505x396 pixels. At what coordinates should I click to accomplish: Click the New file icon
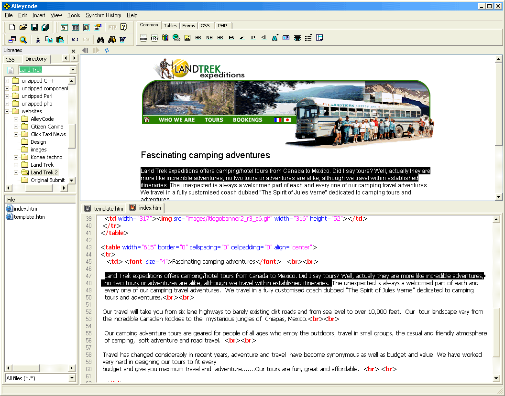coord(12,27)
